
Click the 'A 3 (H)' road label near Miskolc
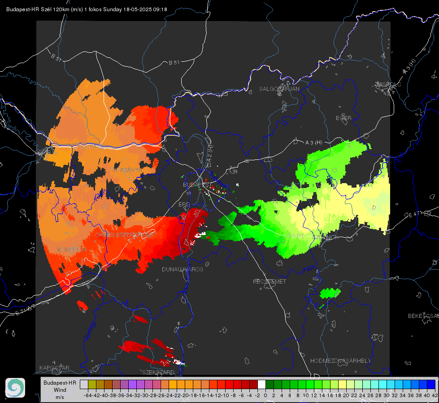click(409, 67)
